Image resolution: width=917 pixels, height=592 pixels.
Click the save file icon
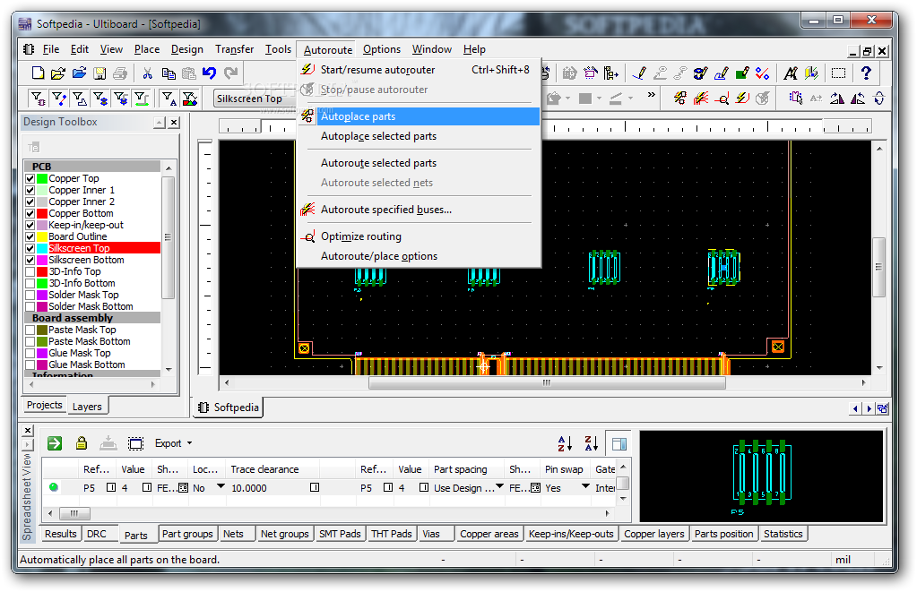tap(100, 73)
